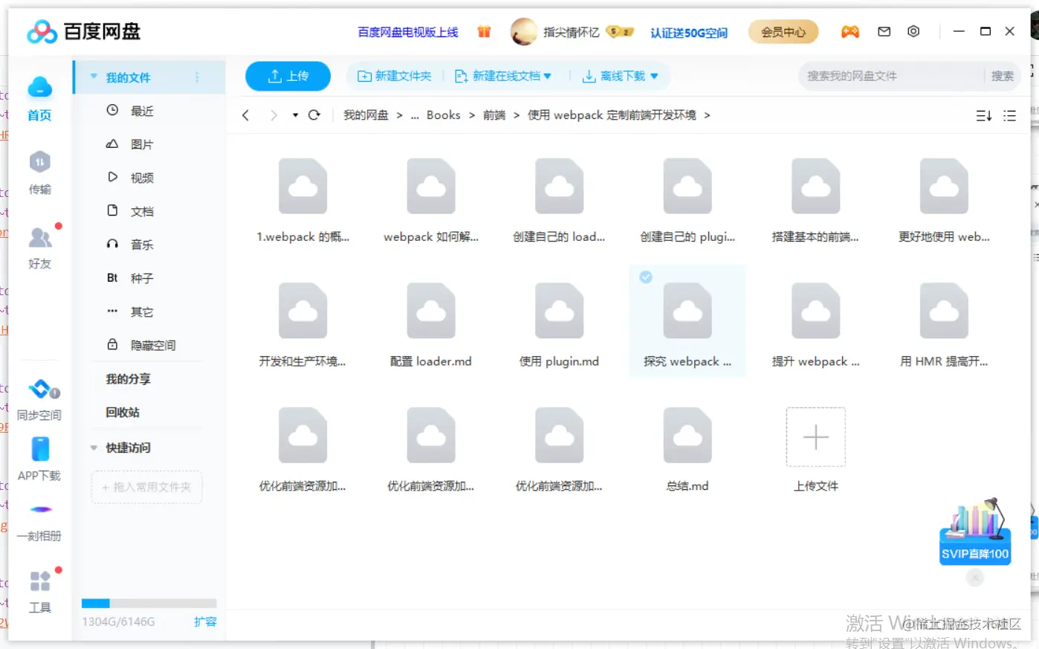The width and height of the screenshot is (1039, 649).
Task: Go back with the left arrow
Action: tap(245, 115)
